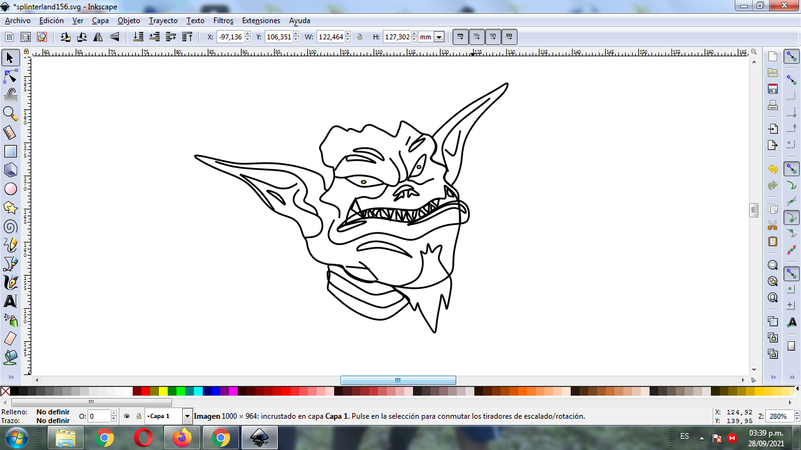Toggle current layer lock icon

(x=139, y=416)
